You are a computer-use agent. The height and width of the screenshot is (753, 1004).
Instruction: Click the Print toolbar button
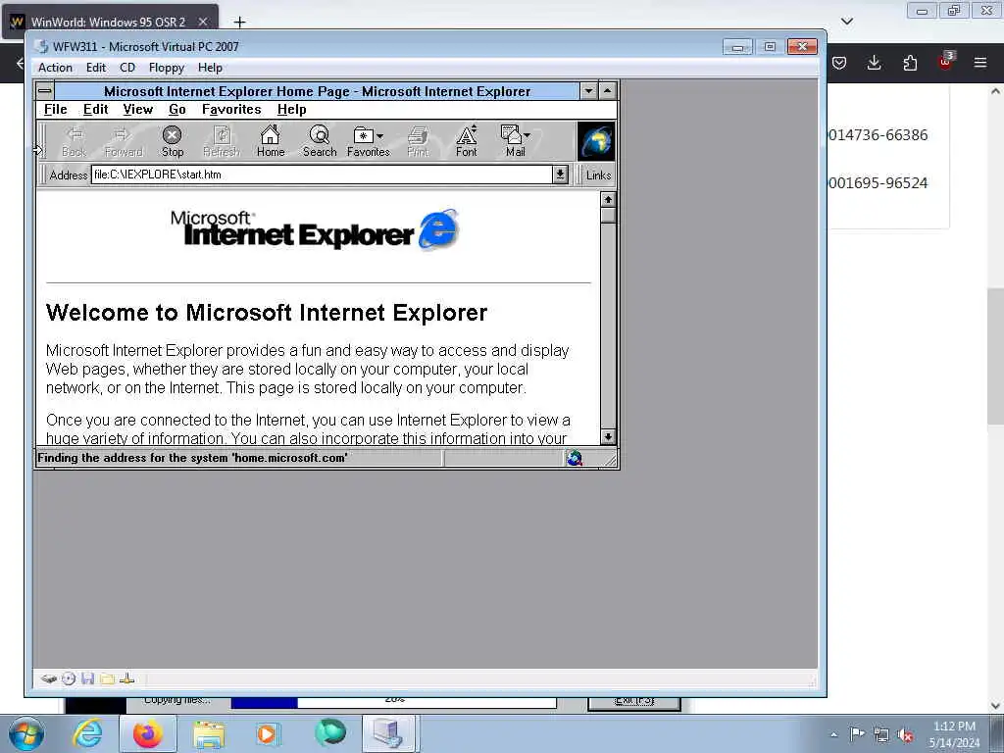pos(418,141)
